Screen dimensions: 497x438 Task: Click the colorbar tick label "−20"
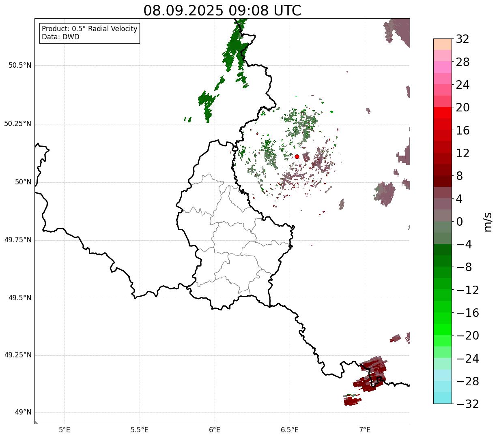pos(467,335)
